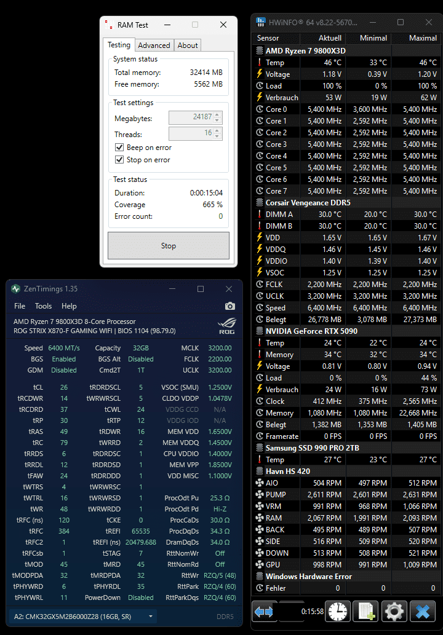The image size is (443, 635).
Task: Select the Framerate sensor row
Action: click(x=347, y=436)
